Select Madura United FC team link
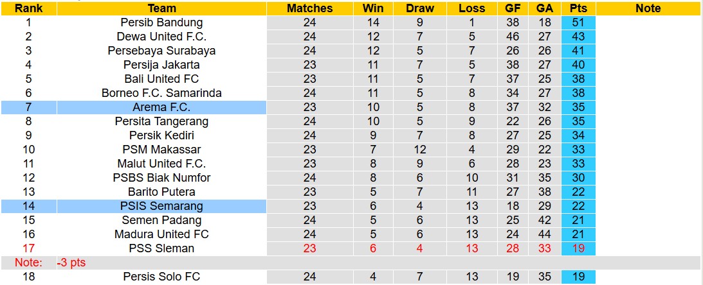This screenshot has height=285, width=703. 161,234
